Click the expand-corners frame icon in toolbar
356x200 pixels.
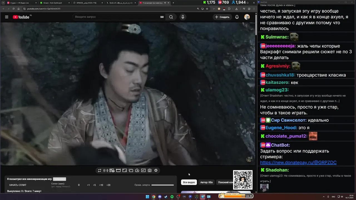(125, 170)
